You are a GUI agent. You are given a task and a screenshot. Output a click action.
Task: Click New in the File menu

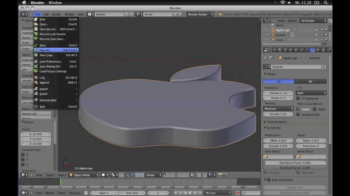[56, 19]
